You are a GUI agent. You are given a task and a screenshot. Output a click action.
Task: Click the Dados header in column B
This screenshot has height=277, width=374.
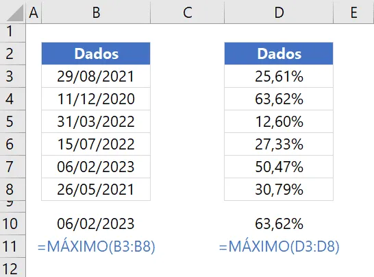96,53
